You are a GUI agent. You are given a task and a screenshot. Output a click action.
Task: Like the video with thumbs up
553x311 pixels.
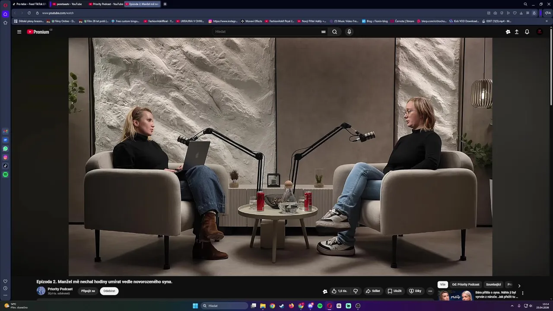coord(340,291)
